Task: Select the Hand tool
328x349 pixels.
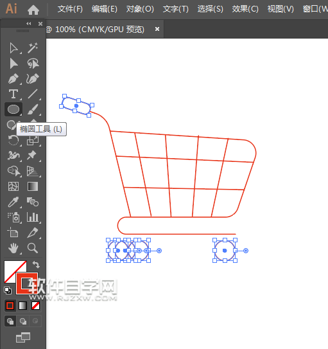Action: pos(13,248)
